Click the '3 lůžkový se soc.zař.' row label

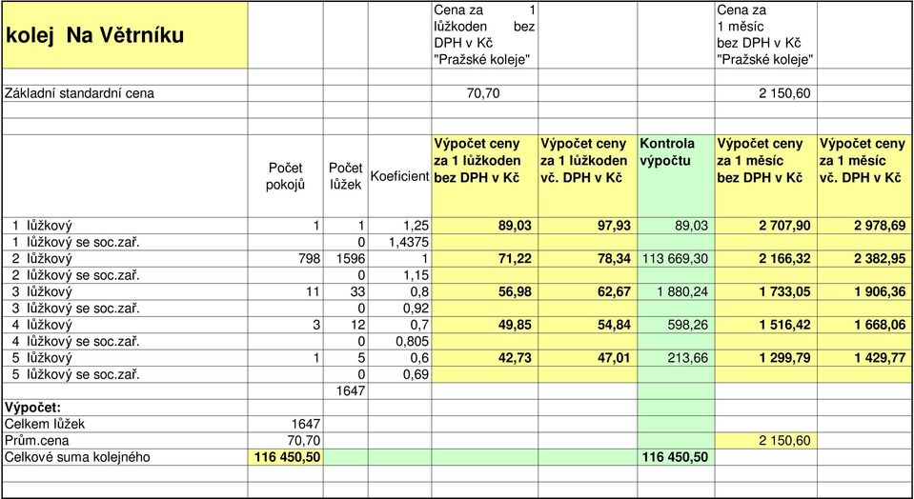tap(76, 308)
